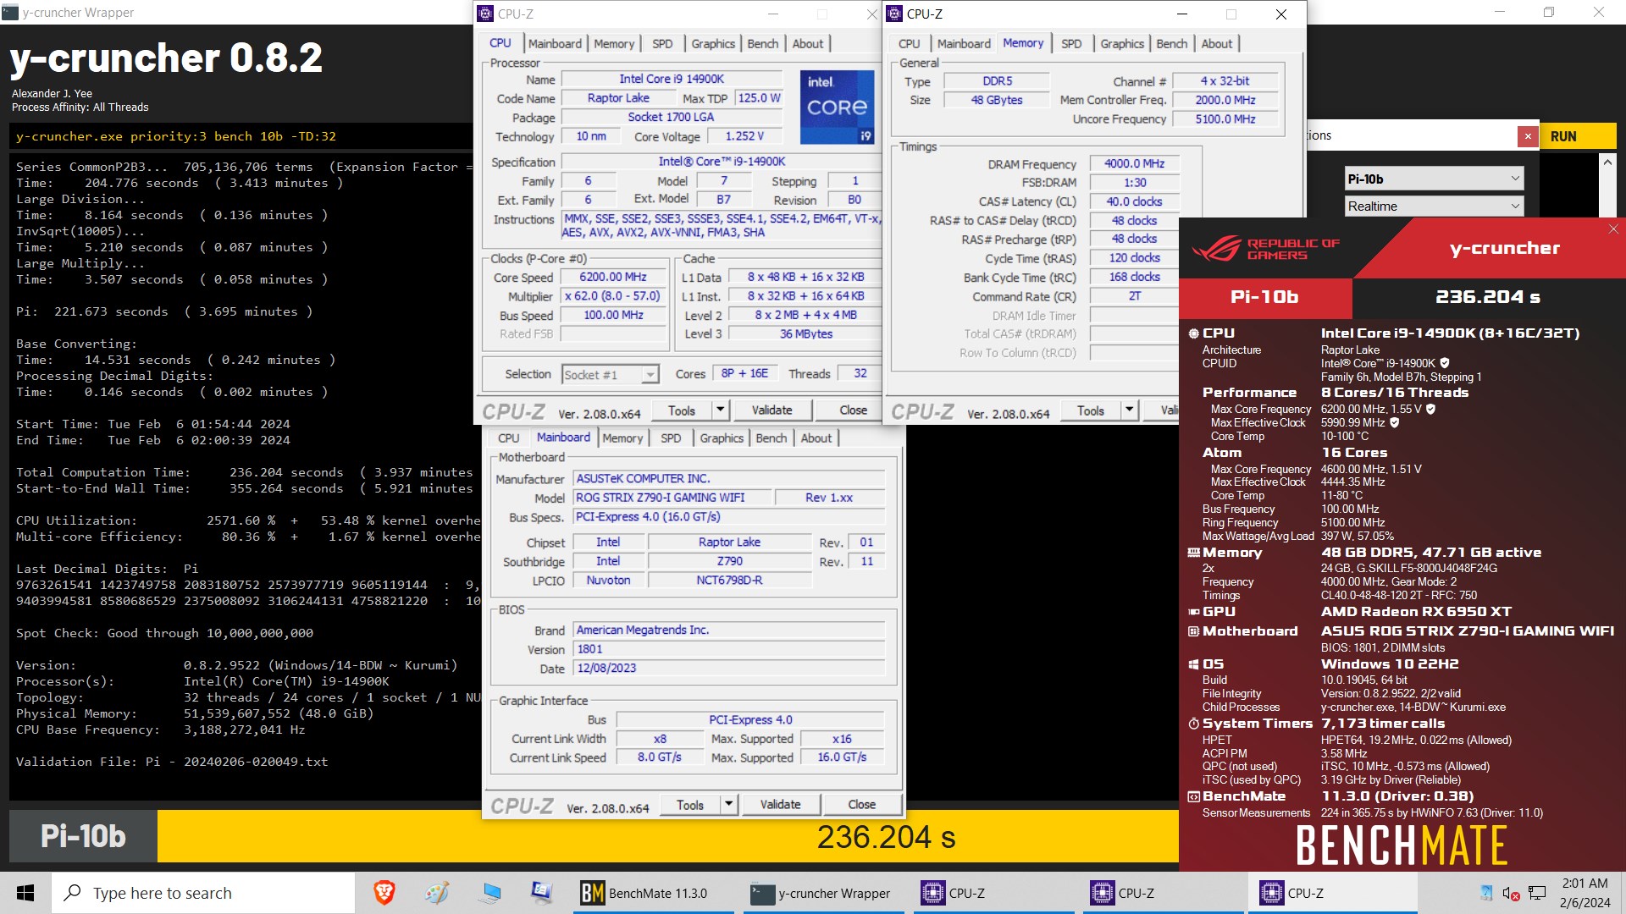The image size is (1626, 914).
Task: Click the y-cruncher.exe command line field
Action: click(241, 136)
